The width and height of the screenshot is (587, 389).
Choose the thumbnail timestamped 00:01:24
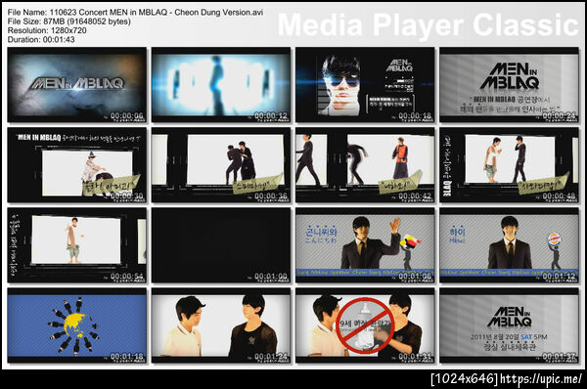[221, 325]
